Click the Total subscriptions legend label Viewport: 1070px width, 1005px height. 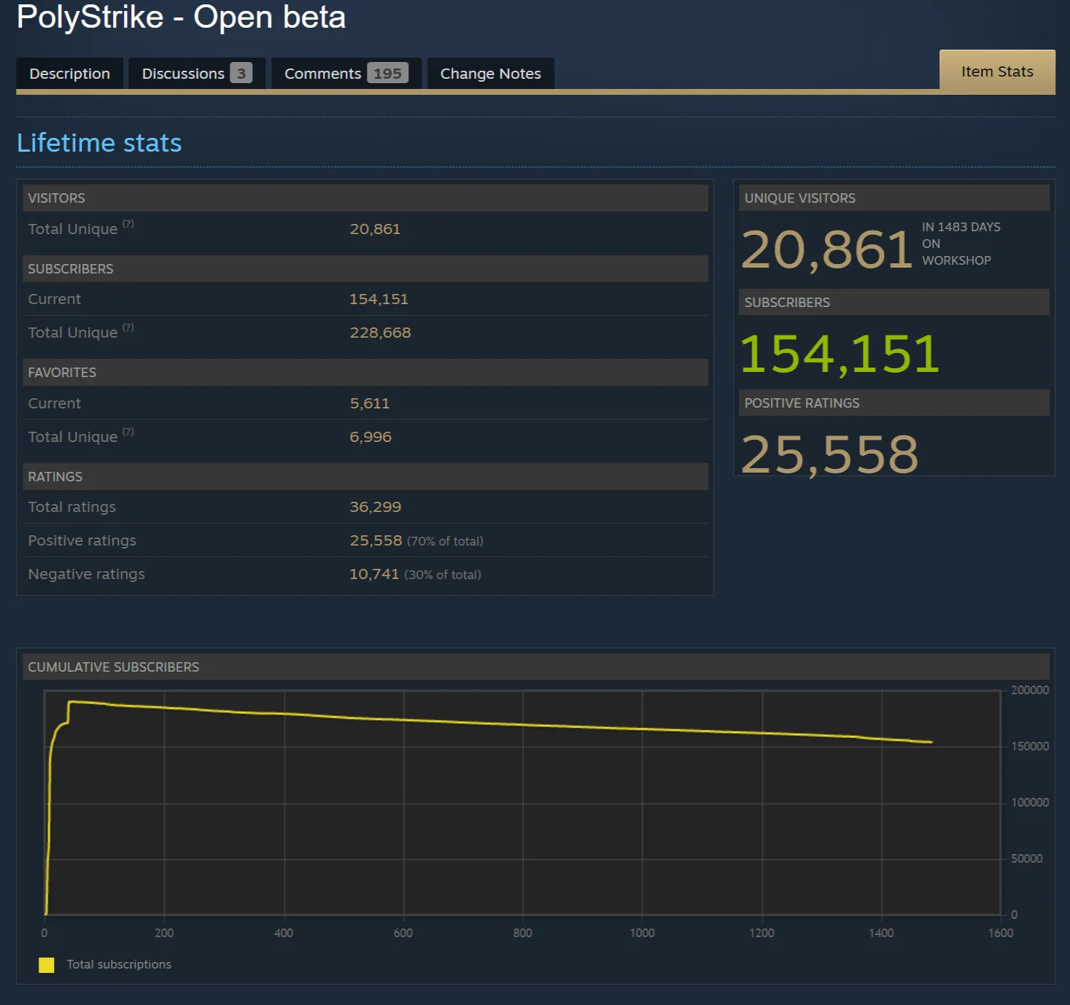tap(119, 964)
